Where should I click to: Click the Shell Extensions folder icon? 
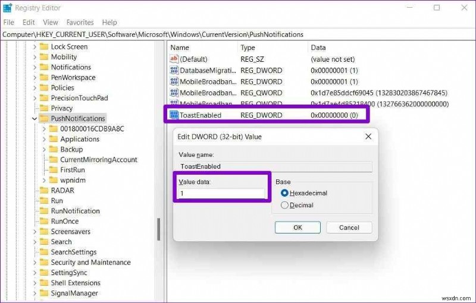point(44,283)
